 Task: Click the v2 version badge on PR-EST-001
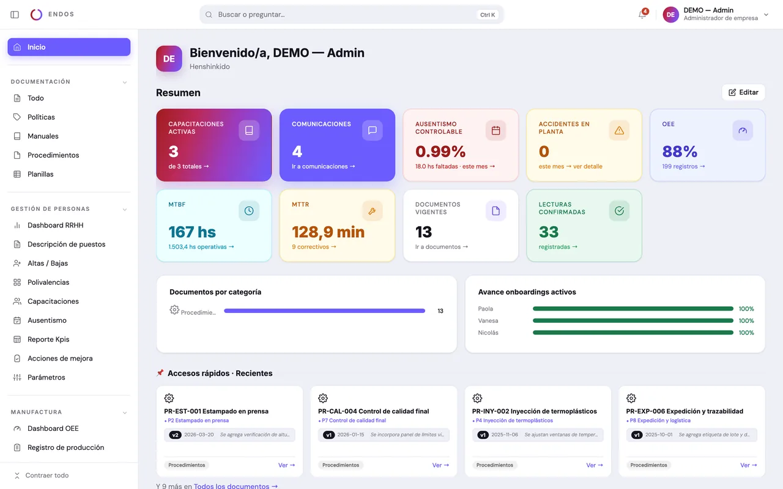point(176,435)
